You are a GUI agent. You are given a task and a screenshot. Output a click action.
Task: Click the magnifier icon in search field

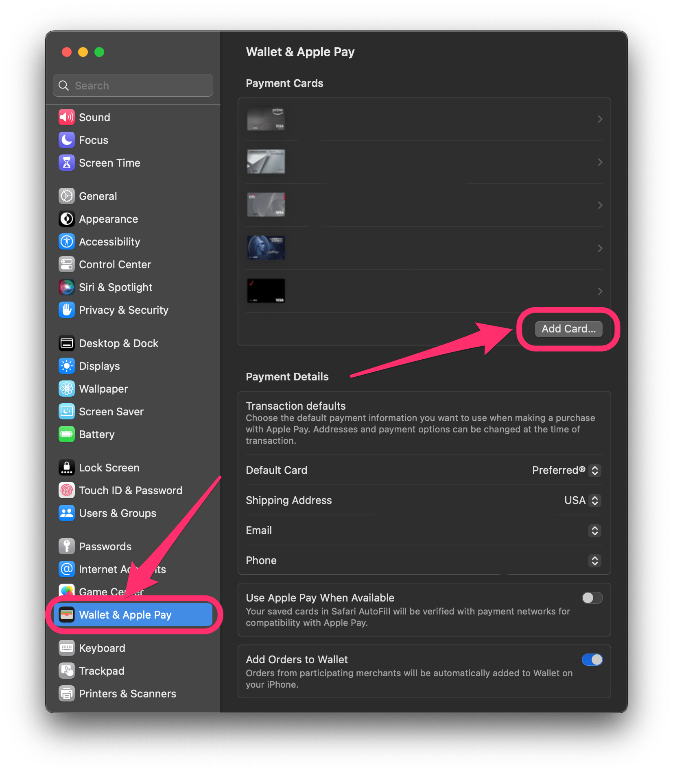pos(63,86)
